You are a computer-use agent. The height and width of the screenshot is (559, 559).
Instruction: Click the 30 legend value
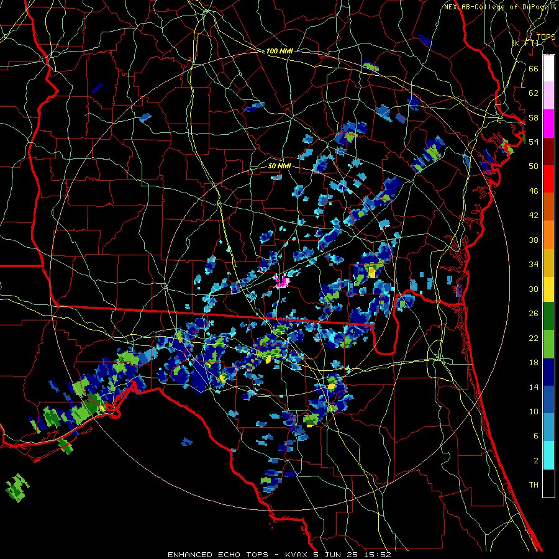pyautogui.click(x=534, y=289)
